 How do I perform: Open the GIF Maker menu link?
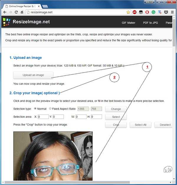click(128, 23)
